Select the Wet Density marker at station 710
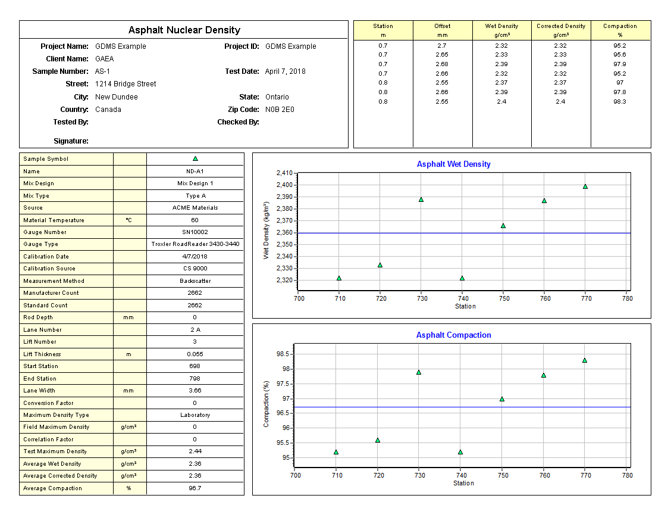The width and height of the screenshot is (668, 511). pyautogui.click(x=339, y=278)
